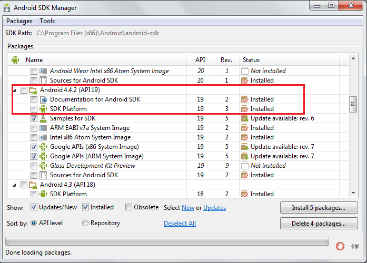
Task: Click the New link to select new packages
Action: (x=188, y=208)
